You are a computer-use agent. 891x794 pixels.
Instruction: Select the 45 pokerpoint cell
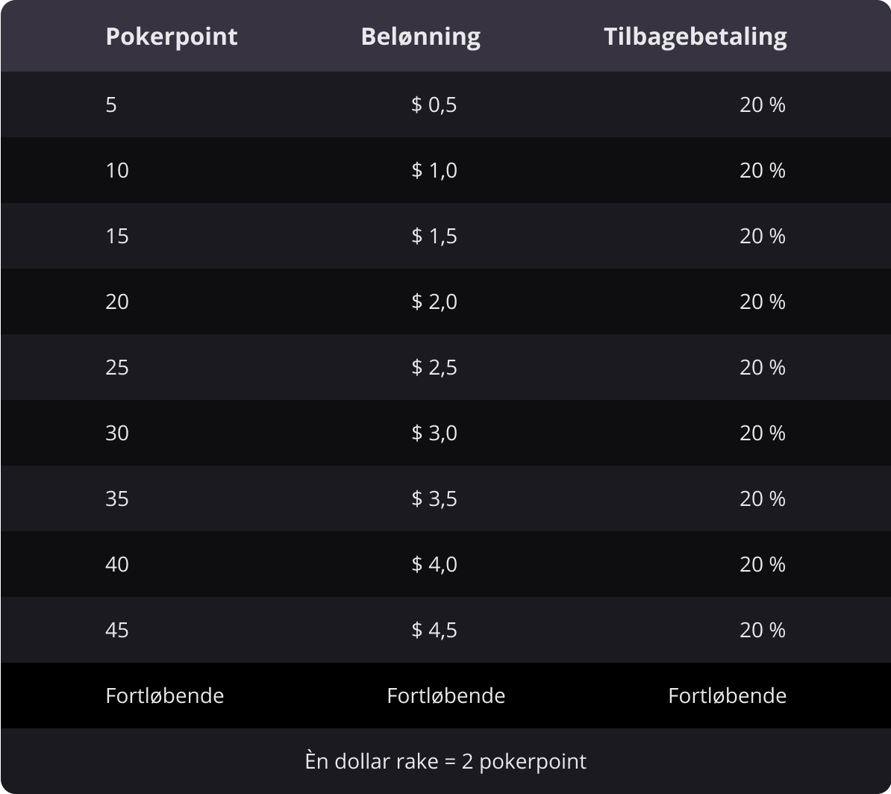pyautogui.click(x=117, y=631)
